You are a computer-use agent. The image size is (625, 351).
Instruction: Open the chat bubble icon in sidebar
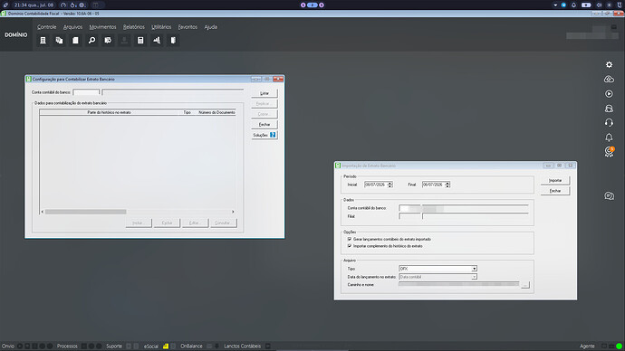(x=609, y=195)
